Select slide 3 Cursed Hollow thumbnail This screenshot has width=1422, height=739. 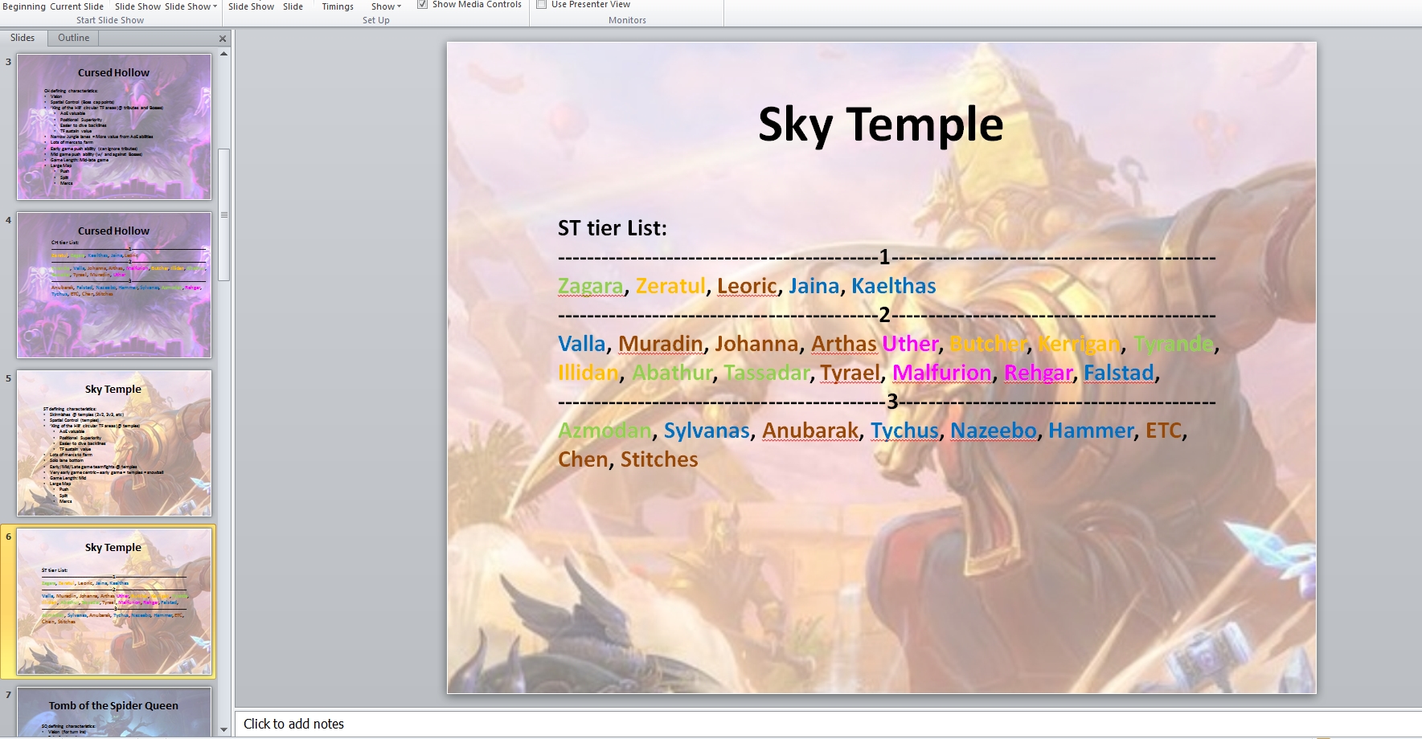[114, 127]
